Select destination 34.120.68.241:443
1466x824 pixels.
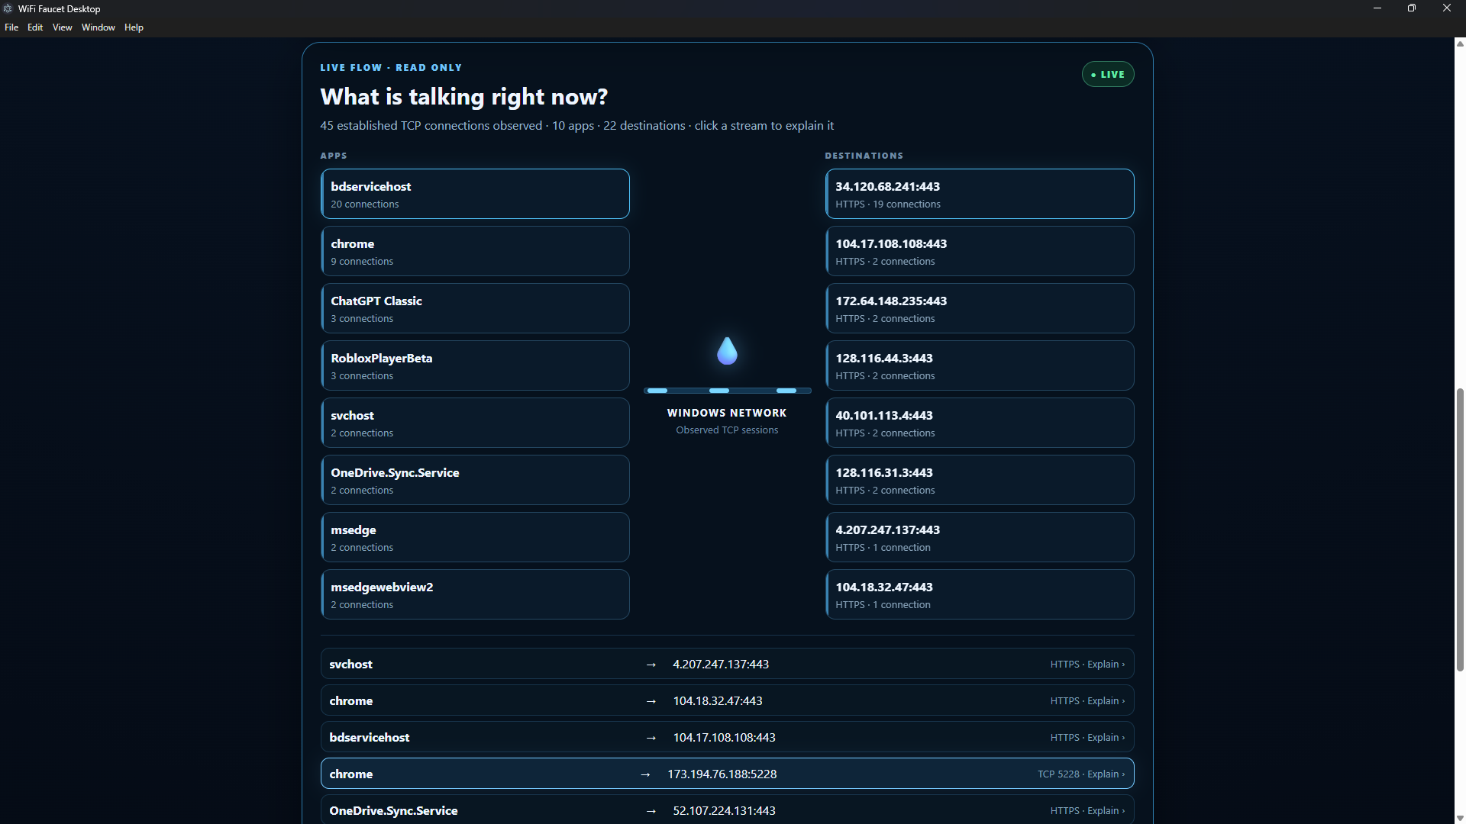click(980, 194)
